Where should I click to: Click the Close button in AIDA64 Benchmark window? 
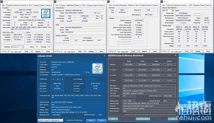[173, 119]
